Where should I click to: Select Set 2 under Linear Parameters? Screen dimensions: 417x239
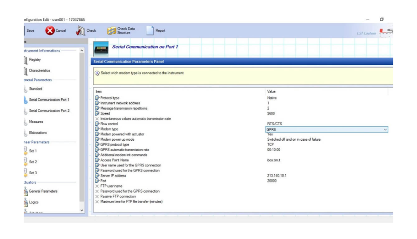point(33,162)
